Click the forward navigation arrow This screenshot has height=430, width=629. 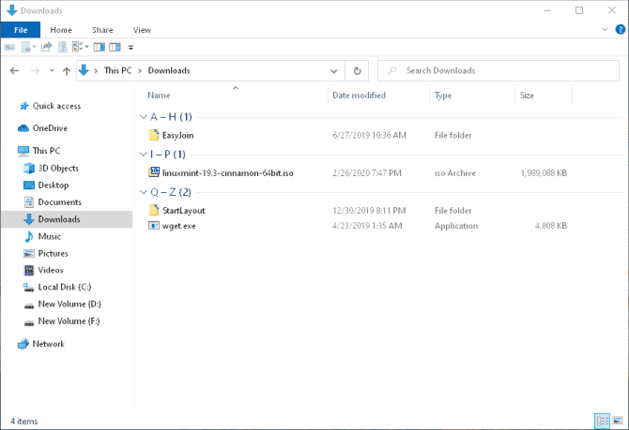click(36, 71)
